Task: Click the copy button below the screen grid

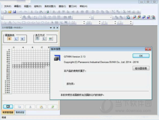Action: pyautogui.click(x=19, y=107)
